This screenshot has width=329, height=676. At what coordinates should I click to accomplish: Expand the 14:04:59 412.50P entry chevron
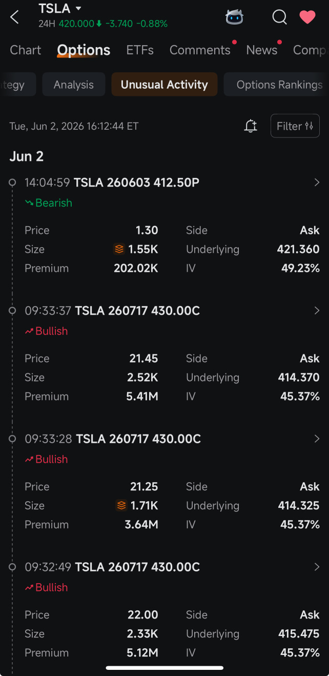[x=317, y=182]
